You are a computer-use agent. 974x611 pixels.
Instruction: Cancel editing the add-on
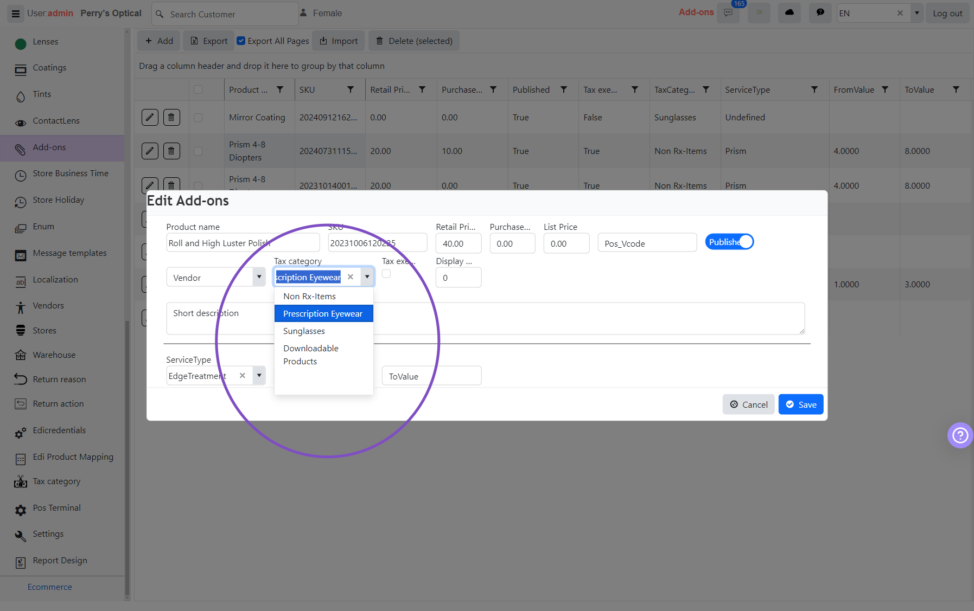[x=748, y=404]
